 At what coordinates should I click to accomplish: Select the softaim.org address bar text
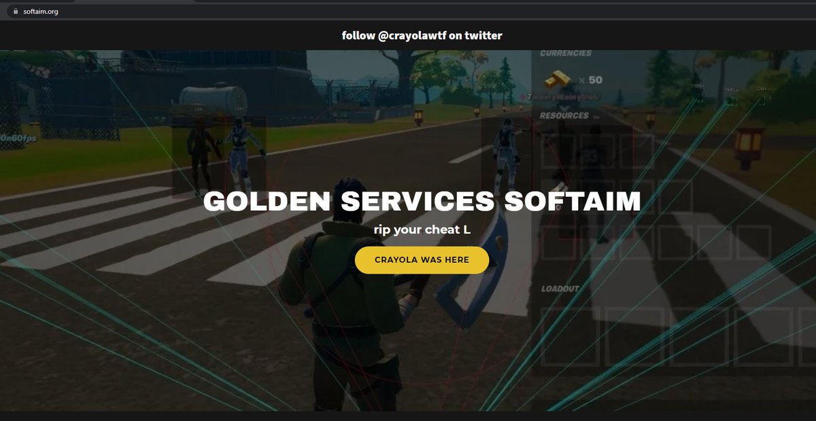pyautogui.click(x=40, y=11)
